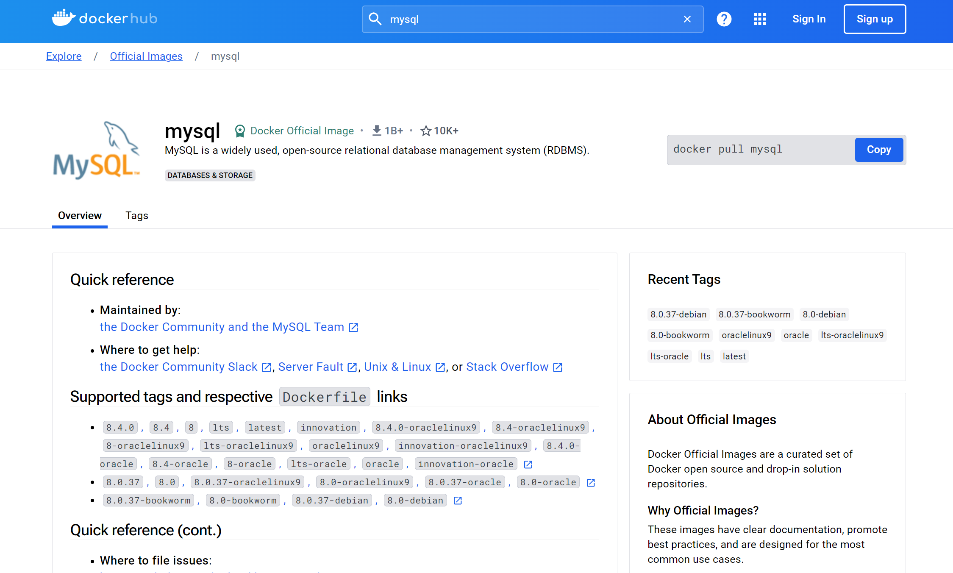Copy the docker pull mysql command
The height and width of the screenshot is (573, 953).
pyautogui.click(x=879, y=150)
